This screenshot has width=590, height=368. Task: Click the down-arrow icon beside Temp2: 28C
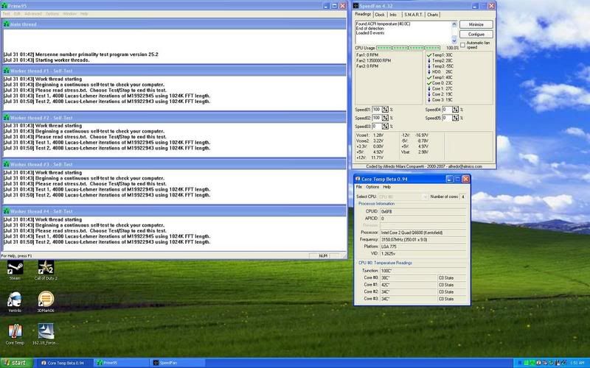[429, 60]
